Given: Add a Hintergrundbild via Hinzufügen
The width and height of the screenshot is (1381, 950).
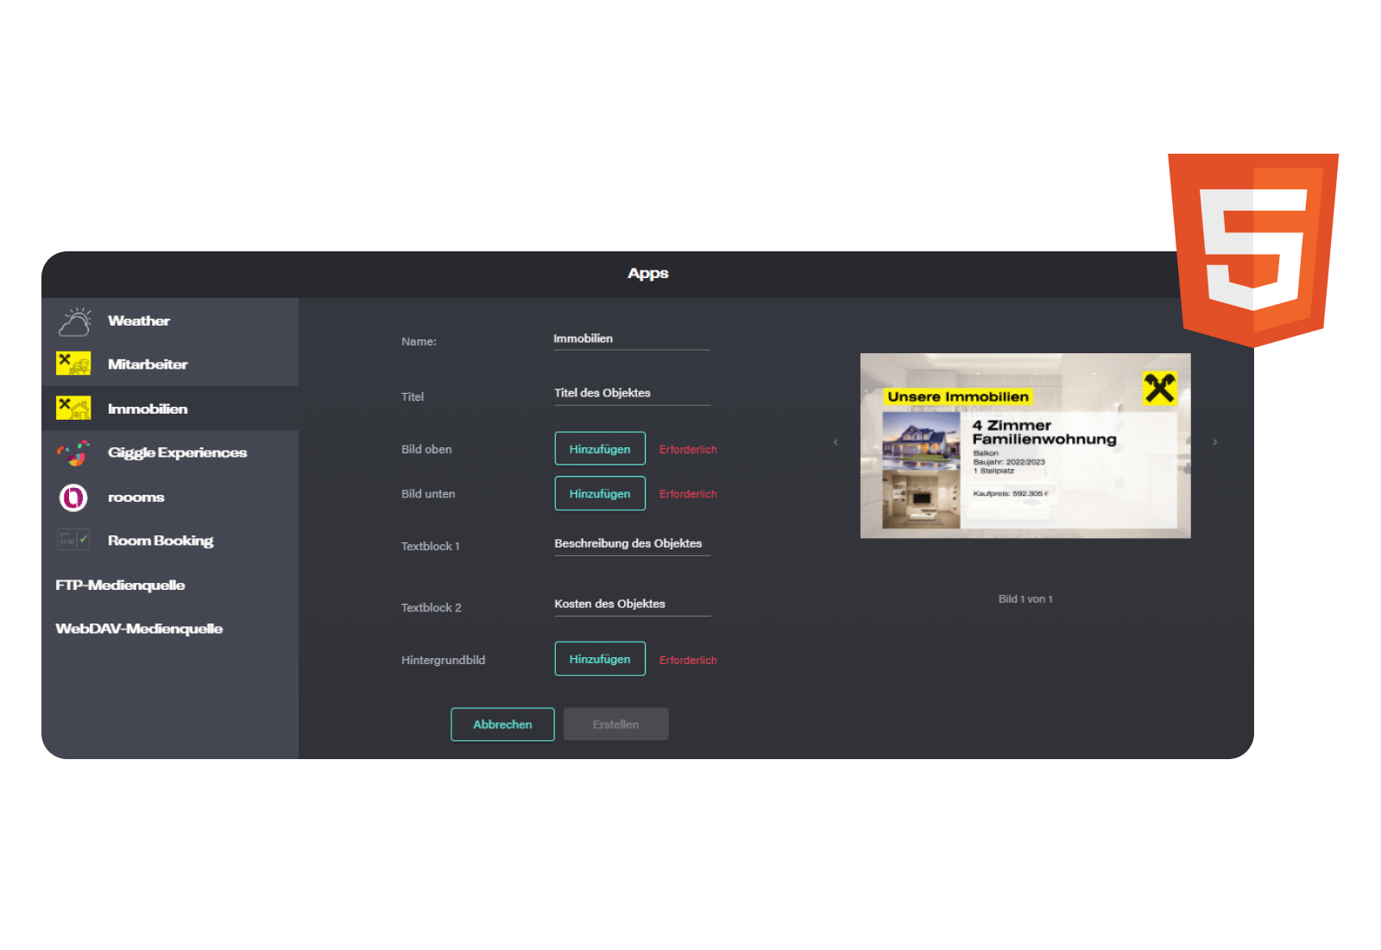Looking at the screenshot, I should pyautogui.click(x=600, y=659).
